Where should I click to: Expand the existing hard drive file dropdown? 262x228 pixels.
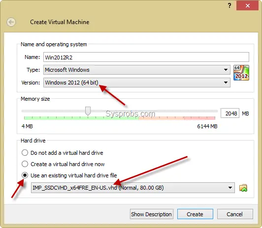[133, 188]
